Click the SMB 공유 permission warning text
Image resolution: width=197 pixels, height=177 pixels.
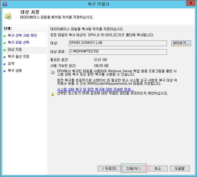(x=112, y=93)
